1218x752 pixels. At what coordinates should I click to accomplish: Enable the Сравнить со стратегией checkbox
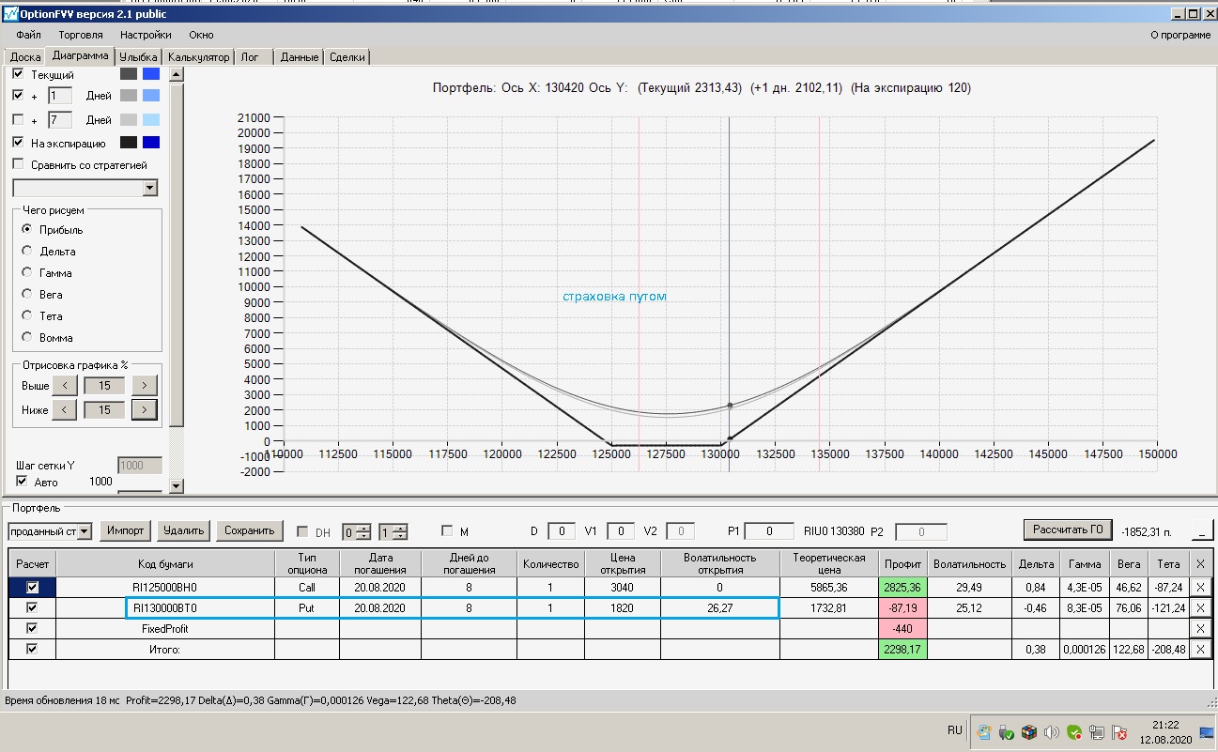coord(18,165)
